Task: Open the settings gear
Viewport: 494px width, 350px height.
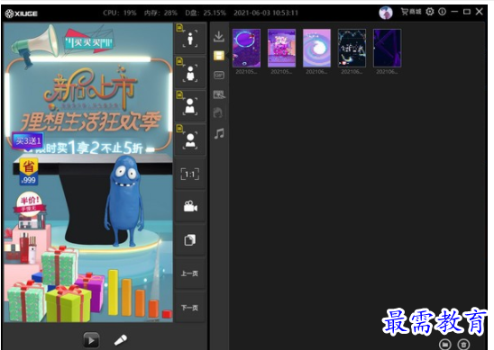Action: click(430, 12)
